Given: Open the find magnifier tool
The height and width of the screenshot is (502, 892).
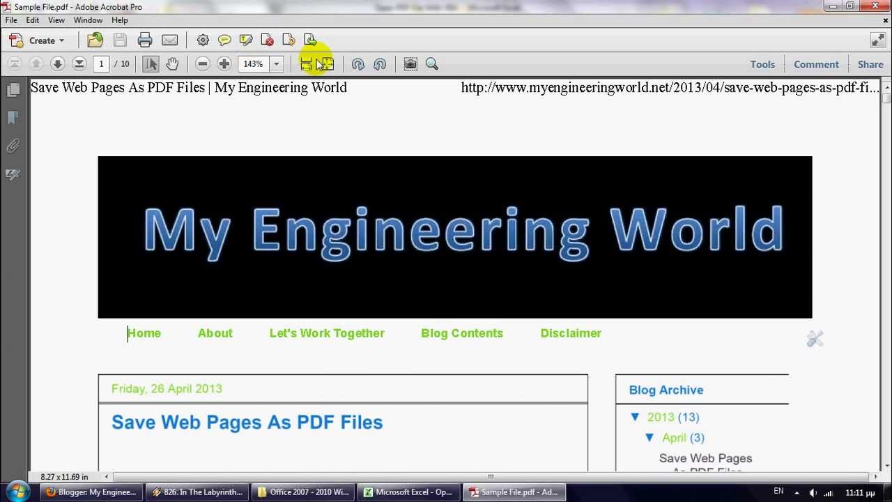Looking at the screenshot, I should click(432, 64).
